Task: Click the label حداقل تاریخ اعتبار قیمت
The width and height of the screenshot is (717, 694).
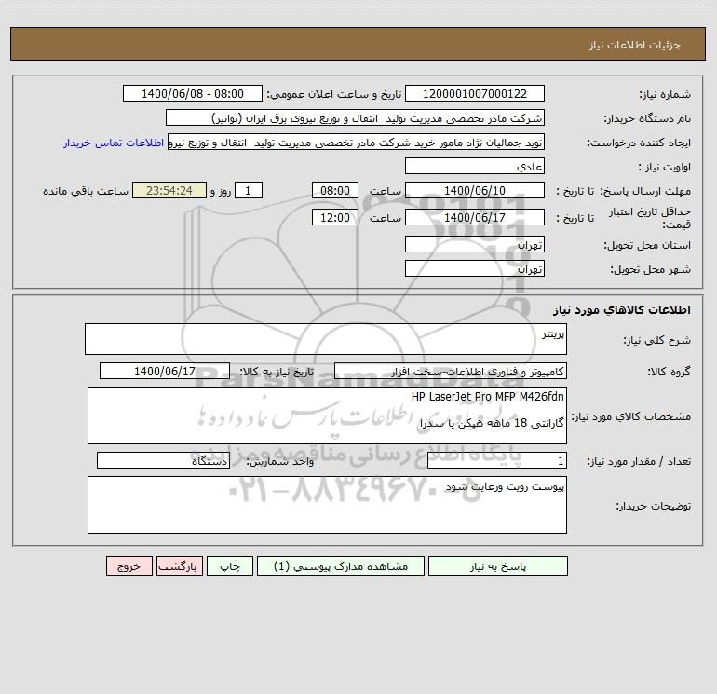Action: (x=650, y=218)
